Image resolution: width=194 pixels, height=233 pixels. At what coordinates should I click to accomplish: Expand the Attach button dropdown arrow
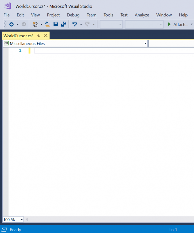pyautogui.click(x=192, y=24)
